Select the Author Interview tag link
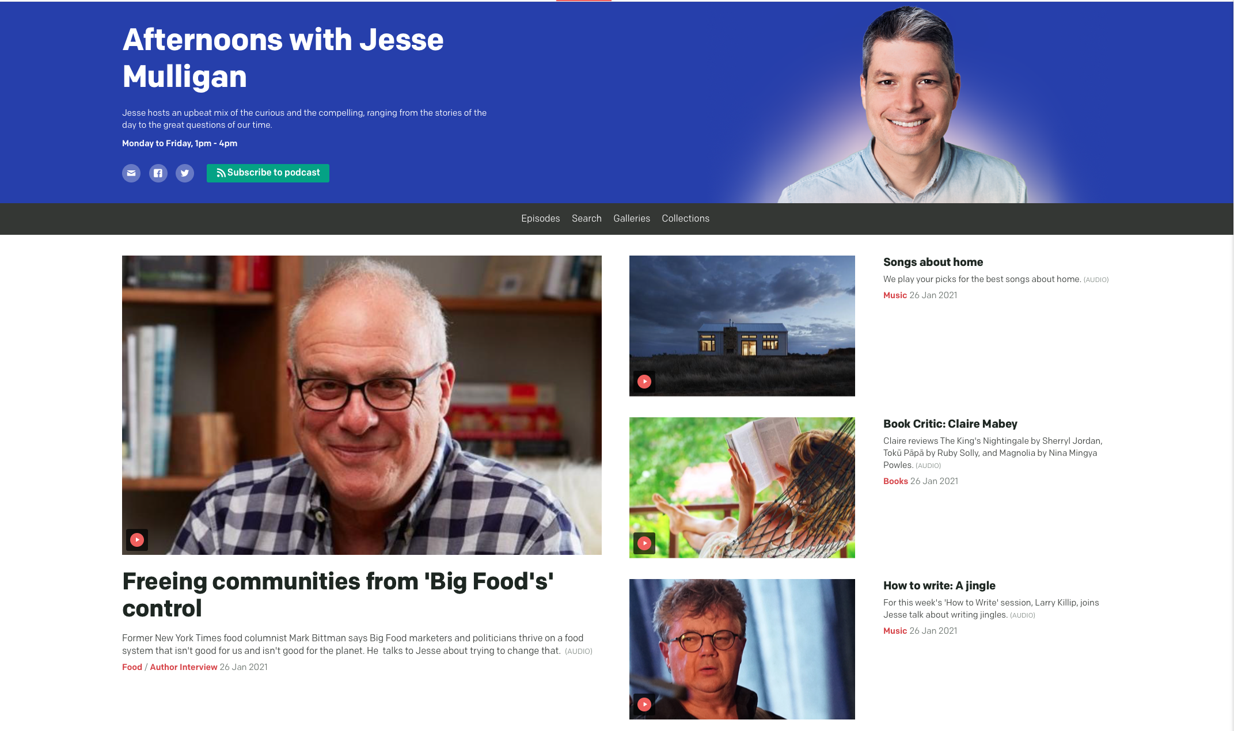This screenshot has height=731, width=1234. tap(184, 667)
